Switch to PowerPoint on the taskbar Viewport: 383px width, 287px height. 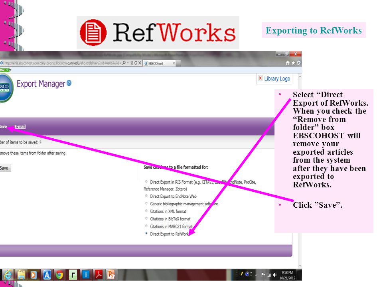[111, 275]
